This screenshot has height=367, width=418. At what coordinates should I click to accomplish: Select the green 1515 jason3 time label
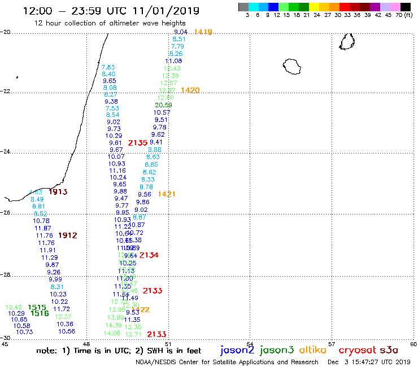tap(37, 307)
